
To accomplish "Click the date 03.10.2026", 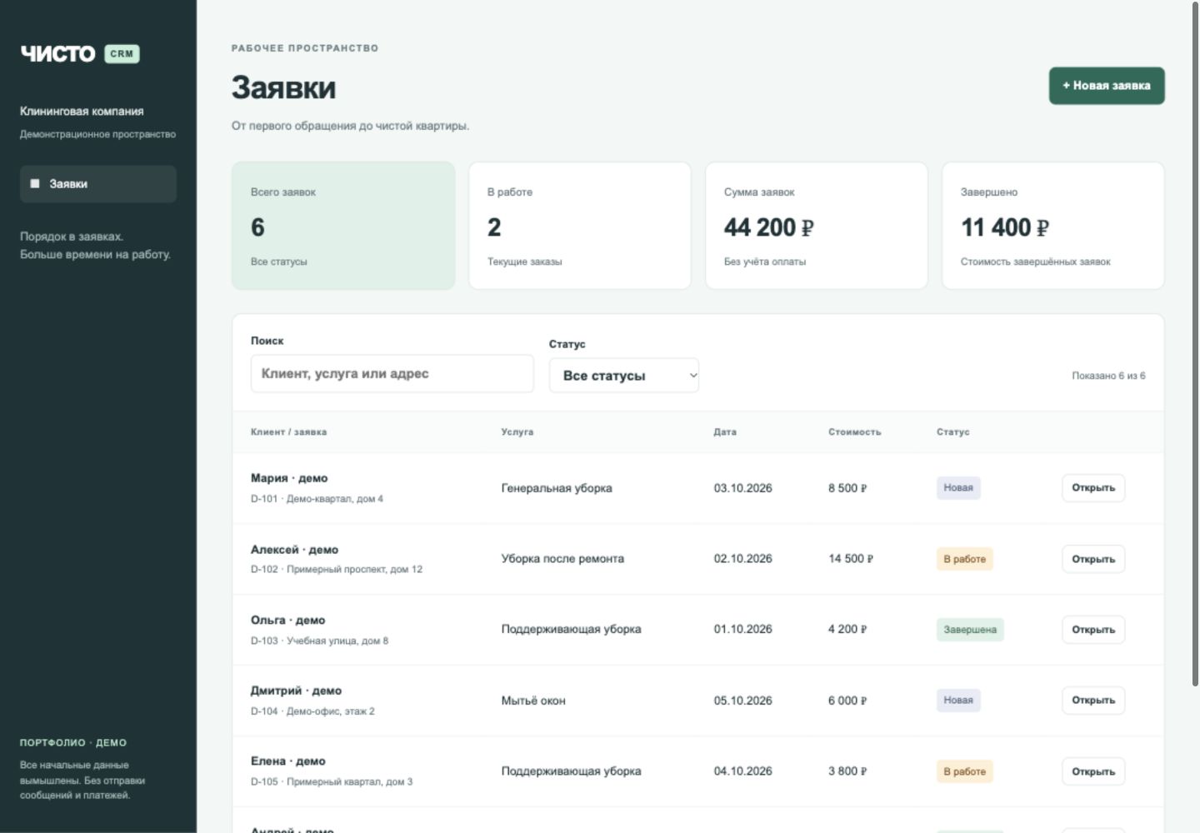I will tap(742, 488).
